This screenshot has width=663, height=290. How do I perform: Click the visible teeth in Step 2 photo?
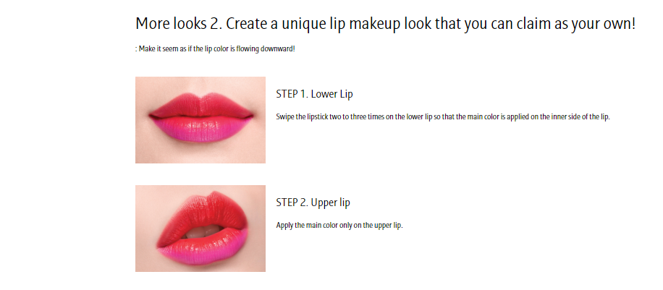click(x=205, y=231)
